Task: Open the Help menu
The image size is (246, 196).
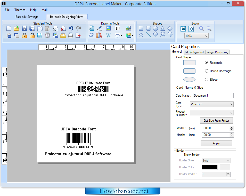Action: [33, 10]
